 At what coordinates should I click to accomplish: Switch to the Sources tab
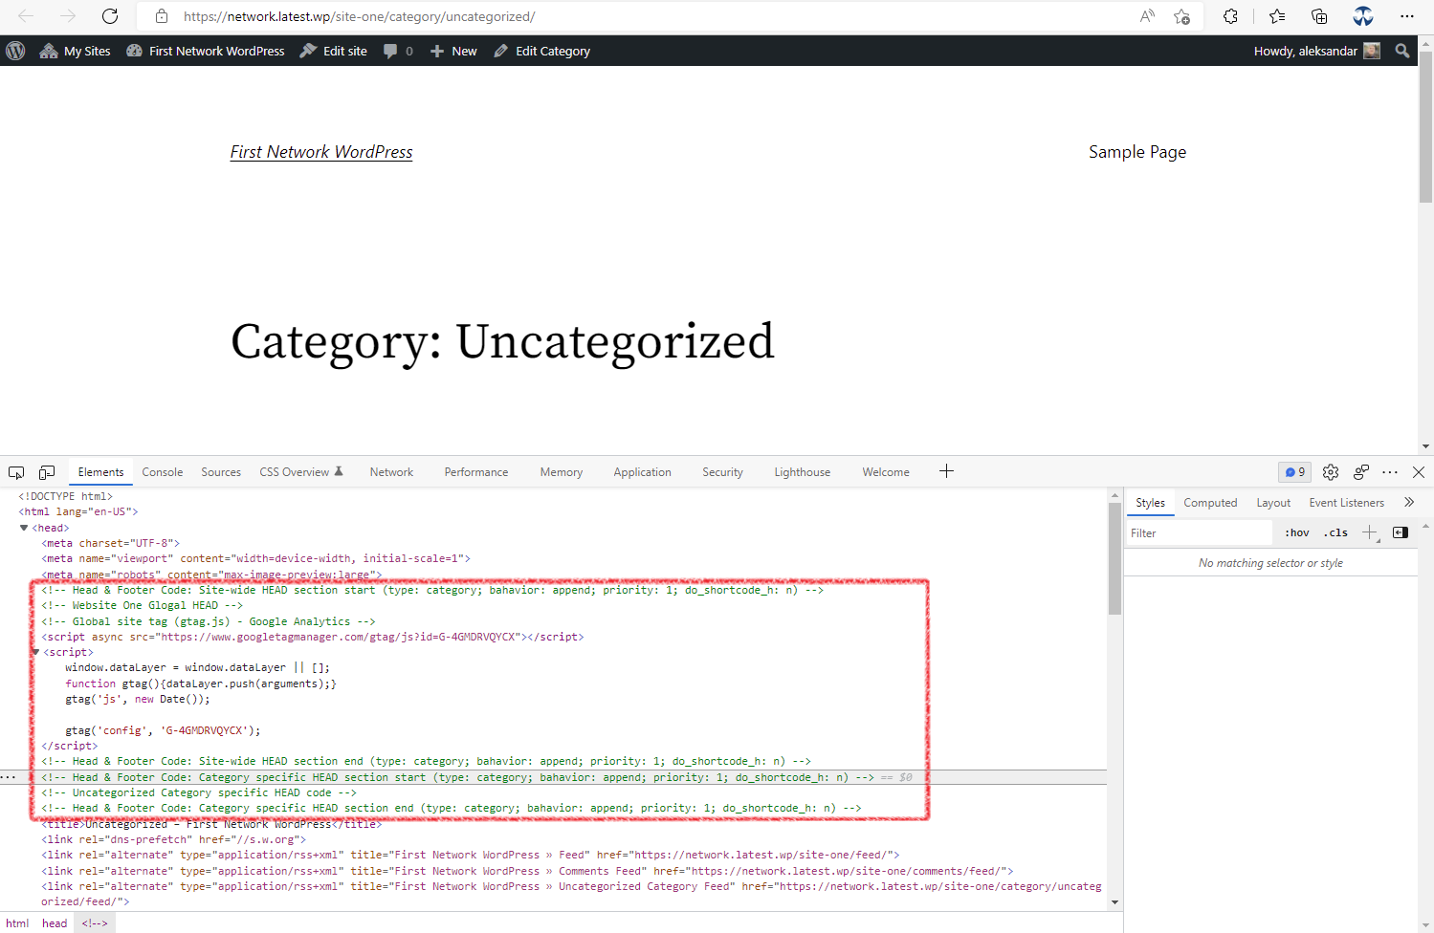click(221, 472)
